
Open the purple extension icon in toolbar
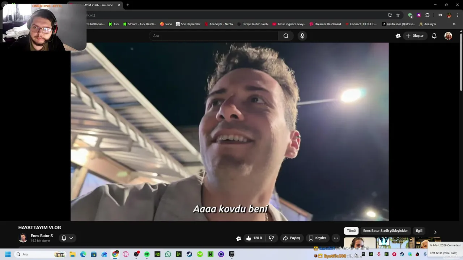(419, 15)
